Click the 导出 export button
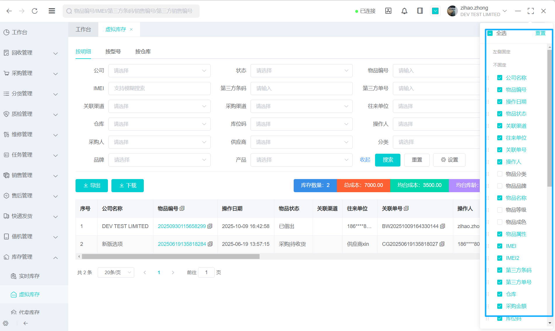 (x=92, y=185)
